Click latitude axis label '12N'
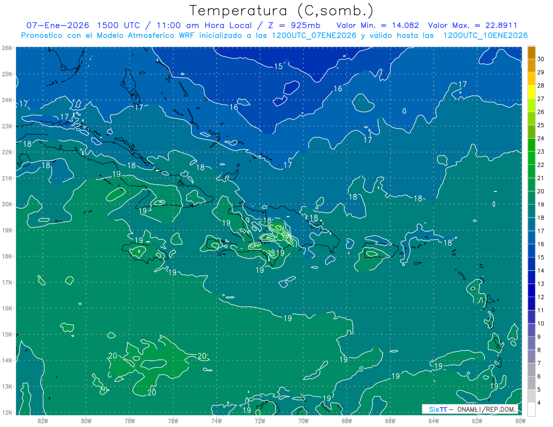The height and width of the screenshot is (427, 553). 6,412
